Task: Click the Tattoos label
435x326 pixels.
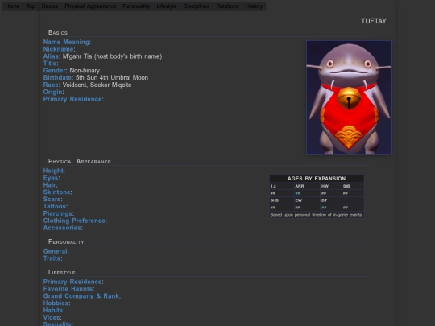Action: pos(55,207)
